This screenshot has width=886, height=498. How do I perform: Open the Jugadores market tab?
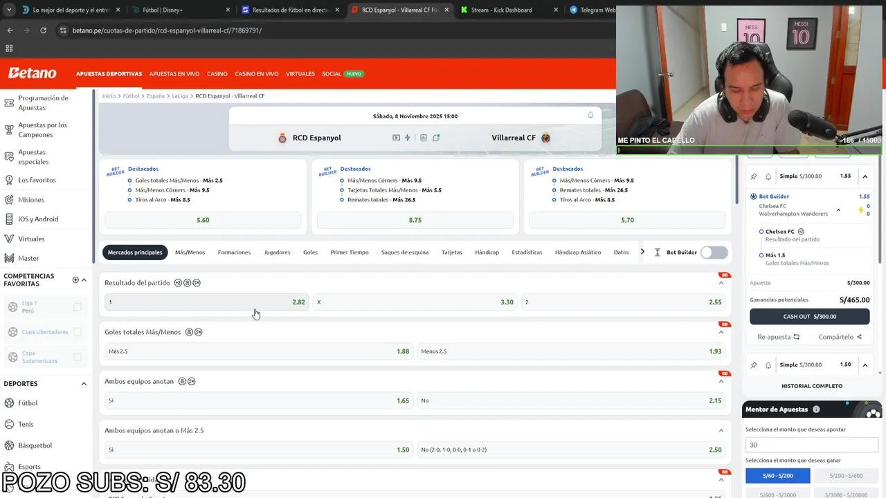pyautogui.click(x=277, y=252)
